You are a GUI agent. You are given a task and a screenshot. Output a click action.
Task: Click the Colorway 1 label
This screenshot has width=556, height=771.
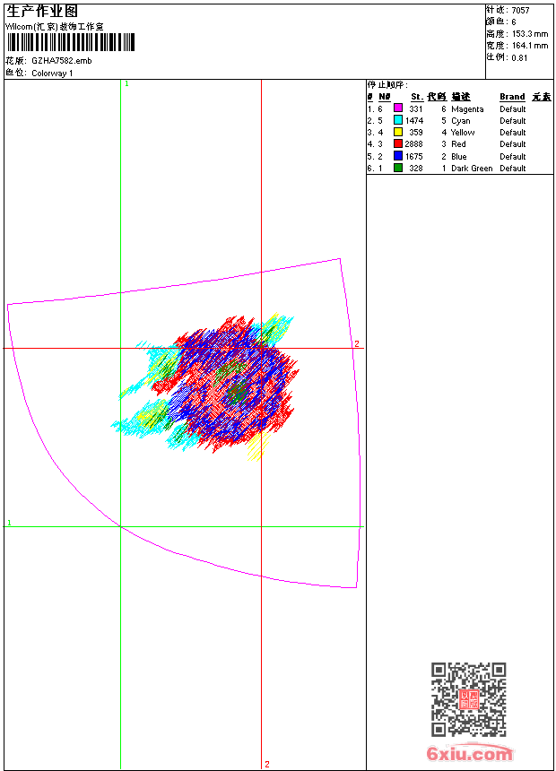point(52,74)
